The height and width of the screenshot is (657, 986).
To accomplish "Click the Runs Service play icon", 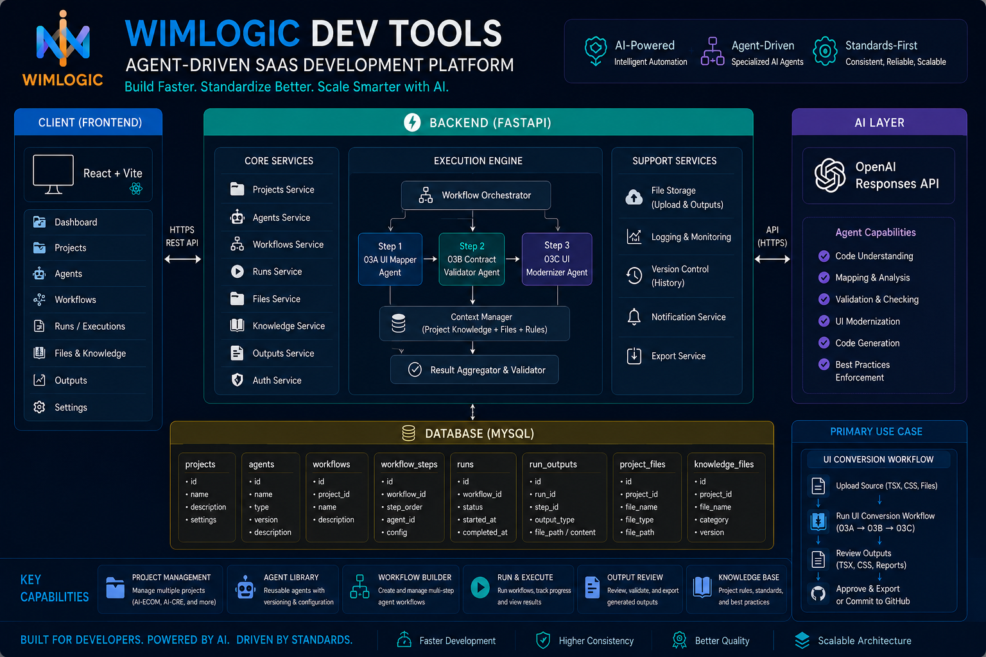I will coord(238,271).
